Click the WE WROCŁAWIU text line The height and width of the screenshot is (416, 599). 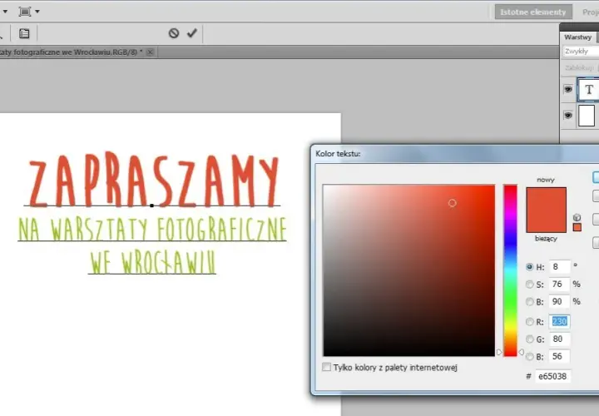(x=152, y=262)
